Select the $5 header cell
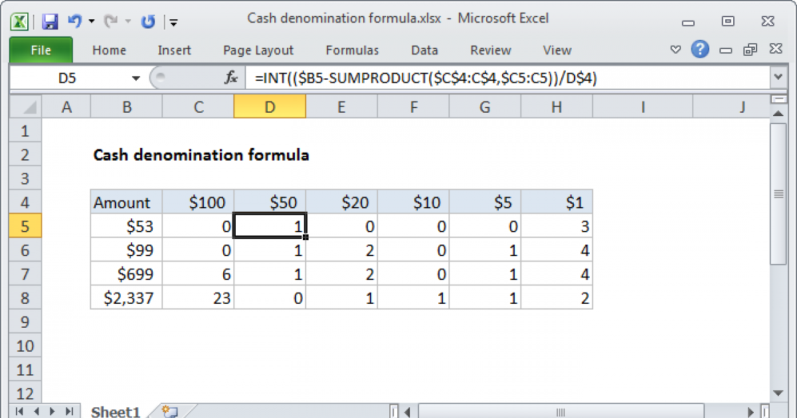The width and height of the screenshot is (797, 418). 485,202
